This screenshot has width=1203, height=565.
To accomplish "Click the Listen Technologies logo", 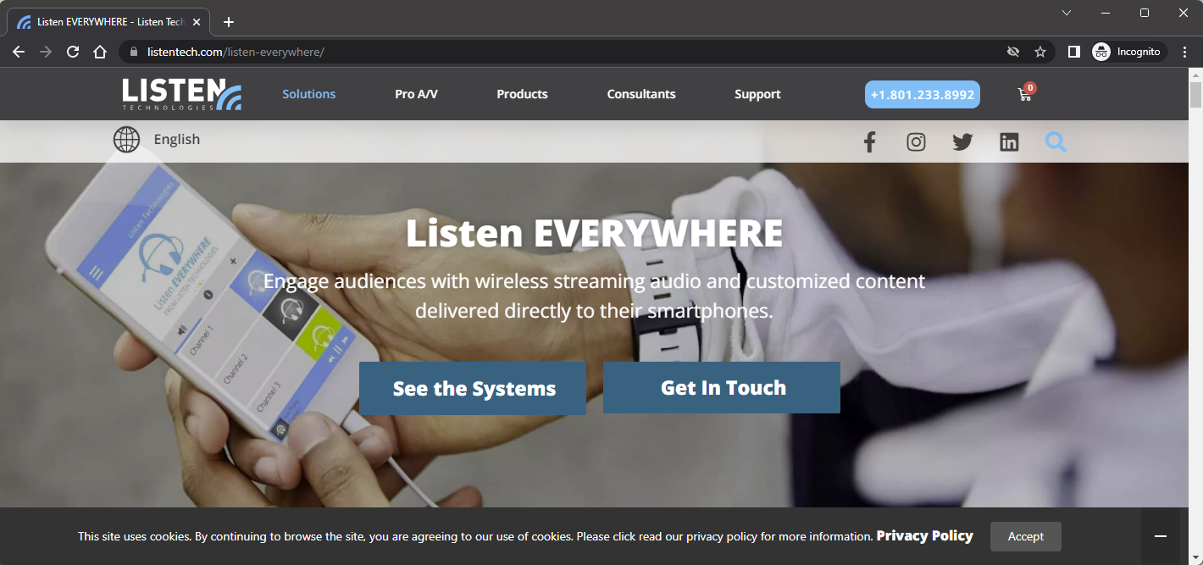I will 181,94.
